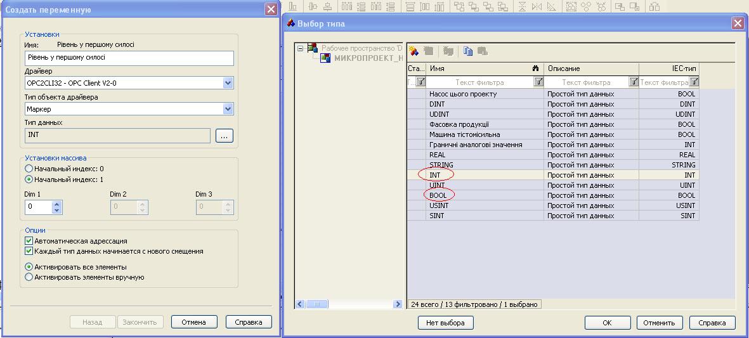Select the BOOL row in type list

(x=553, y=195)
